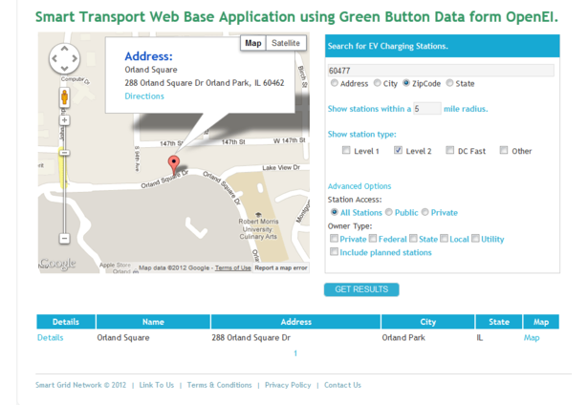The height and width of the screenshot is (405, 588).
Task: Pan the map down with the arrow
Action: pos(64,68)
